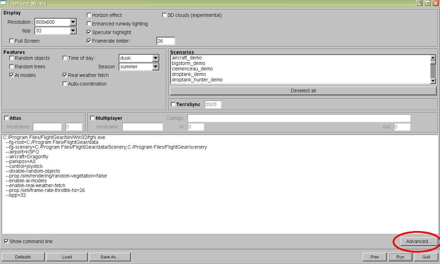This screenshot has width=440, height=264.
Task: Uncheck Specular highlight
Action: (x=89, y=32)
